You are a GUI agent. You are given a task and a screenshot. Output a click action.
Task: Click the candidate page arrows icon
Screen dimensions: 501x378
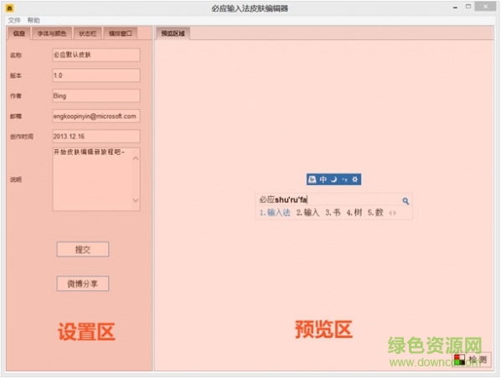point(392,213)
